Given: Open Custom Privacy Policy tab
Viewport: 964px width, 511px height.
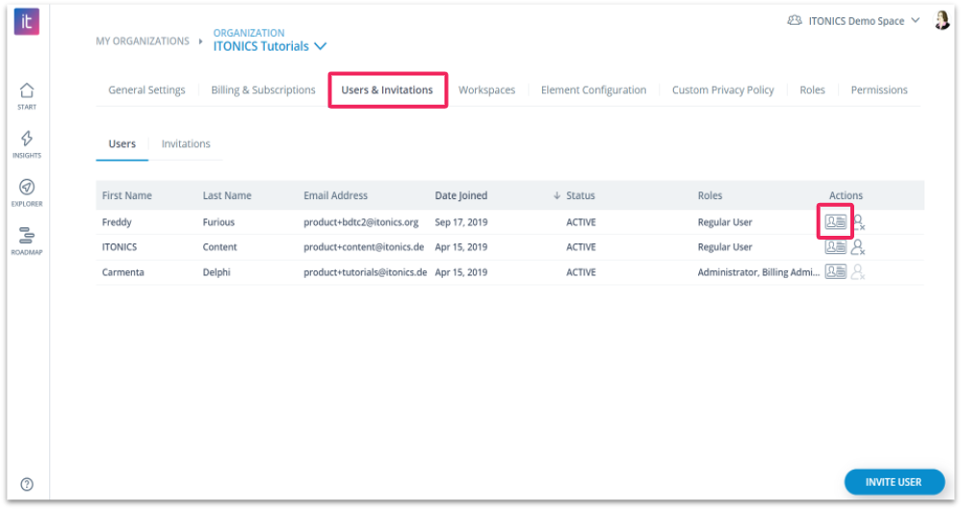Looking at the screenshot, I should point(723,89).
